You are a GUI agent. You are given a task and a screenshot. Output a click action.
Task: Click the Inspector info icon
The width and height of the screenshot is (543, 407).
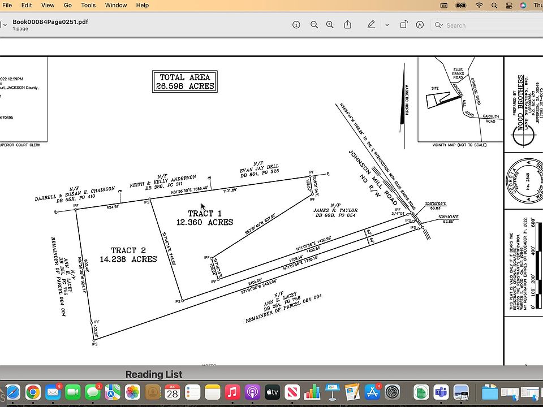(296, 25)
